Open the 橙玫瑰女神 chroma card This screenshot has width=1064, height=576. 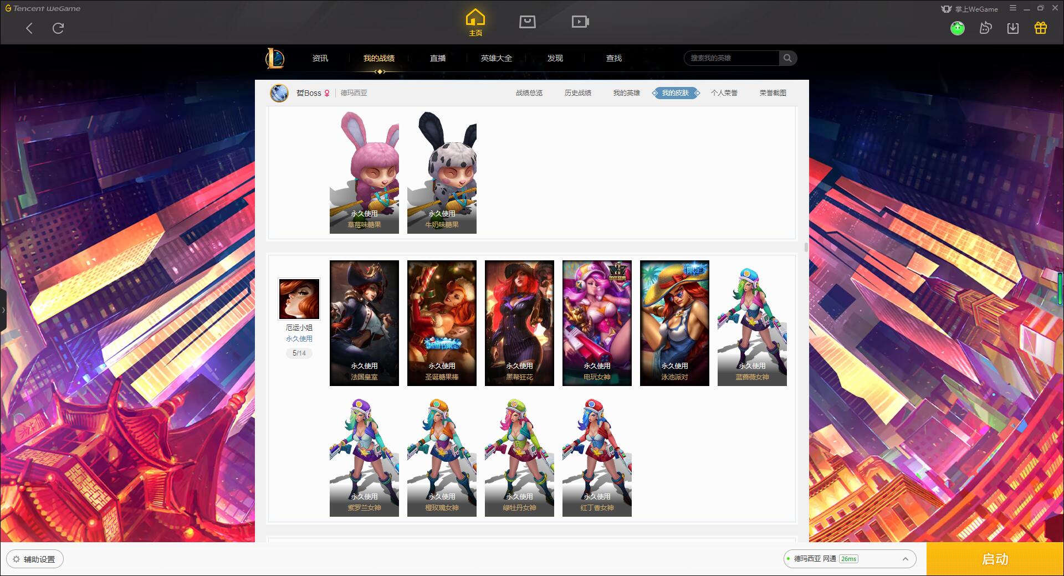pyautogui.click(x=442, y=454)
